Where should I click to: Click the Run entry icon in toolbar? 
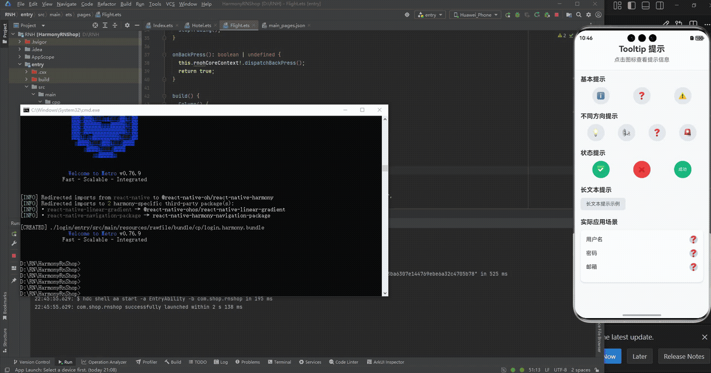(508, 15)
